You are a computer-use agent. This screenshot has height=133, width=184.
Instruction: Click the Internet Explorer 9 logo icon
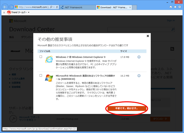[49, 59]
